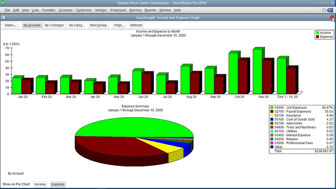
Task: Show Income on the pie chart
Action: pyautogui.click(x=40, y=184)
